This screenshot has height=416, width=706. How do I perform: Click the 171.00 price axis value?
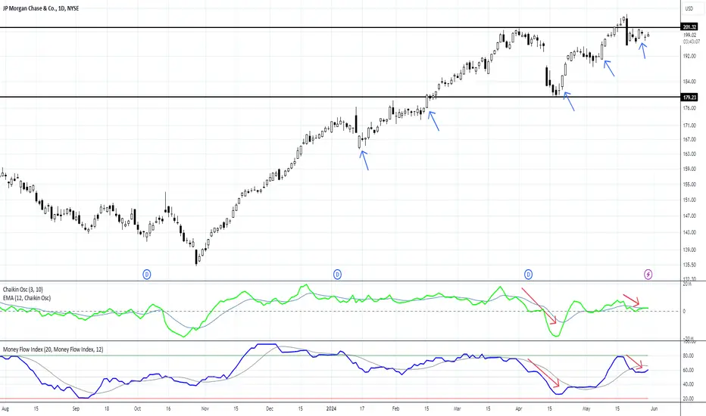pyautogui.click(x=689, y=126)
